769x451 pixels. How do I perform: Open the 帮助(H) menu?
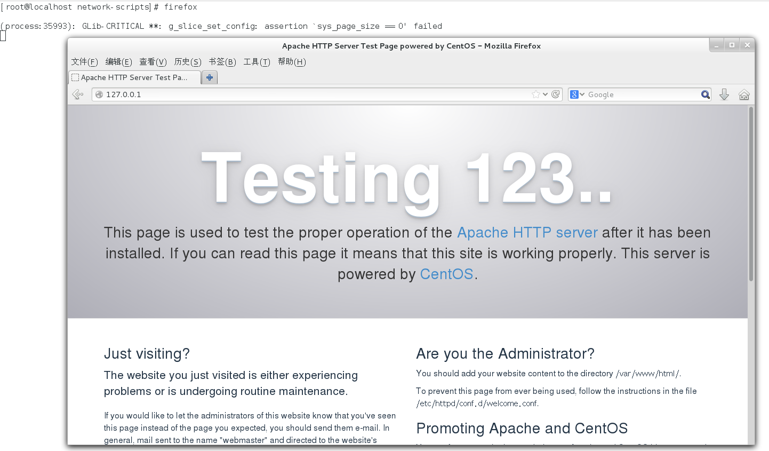292,62
